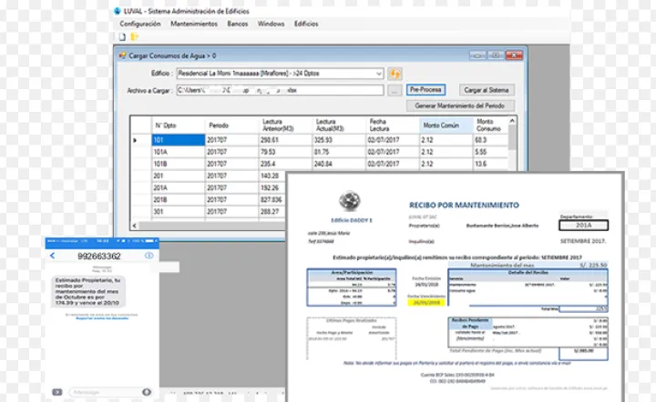The height and width of the screenshot is (402, 656).
Task: Click the Fecha Lectura column header
Action: 393,126
